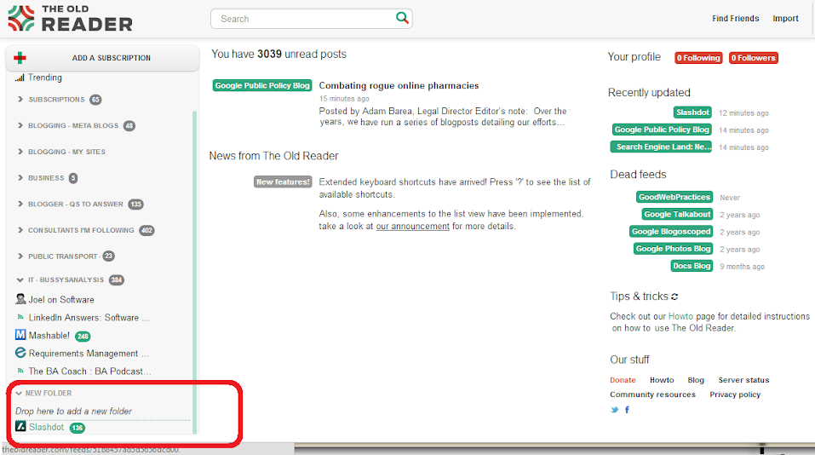
Task: Expand Consultants I'm Following folder
Action: click(20, 230)
